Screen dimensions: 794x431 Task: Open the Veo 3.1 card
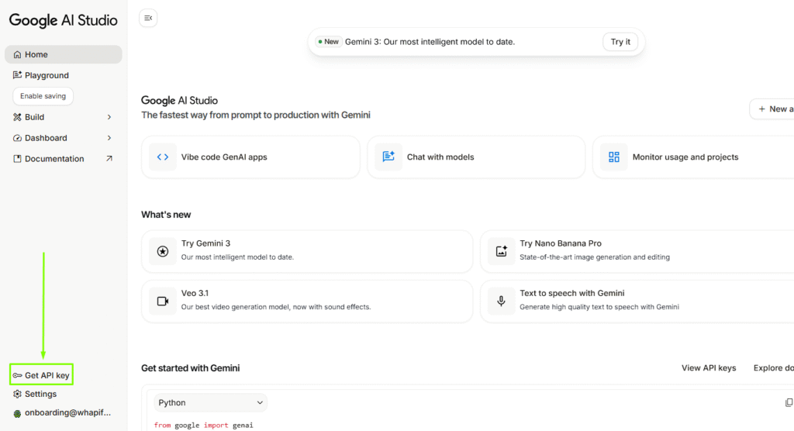tap(307, 301)
